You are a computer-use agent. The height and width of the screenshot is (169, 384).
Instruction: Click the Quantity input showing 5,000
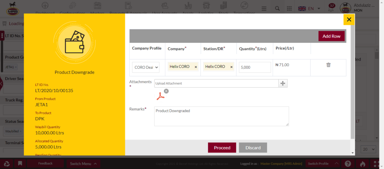[255, 67]
